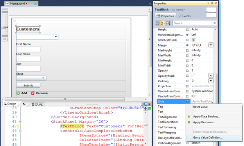Collapse the StackPanel node at line 41
Image resolution: width=244 pixels, height=146 pixels.
(20, 122)
